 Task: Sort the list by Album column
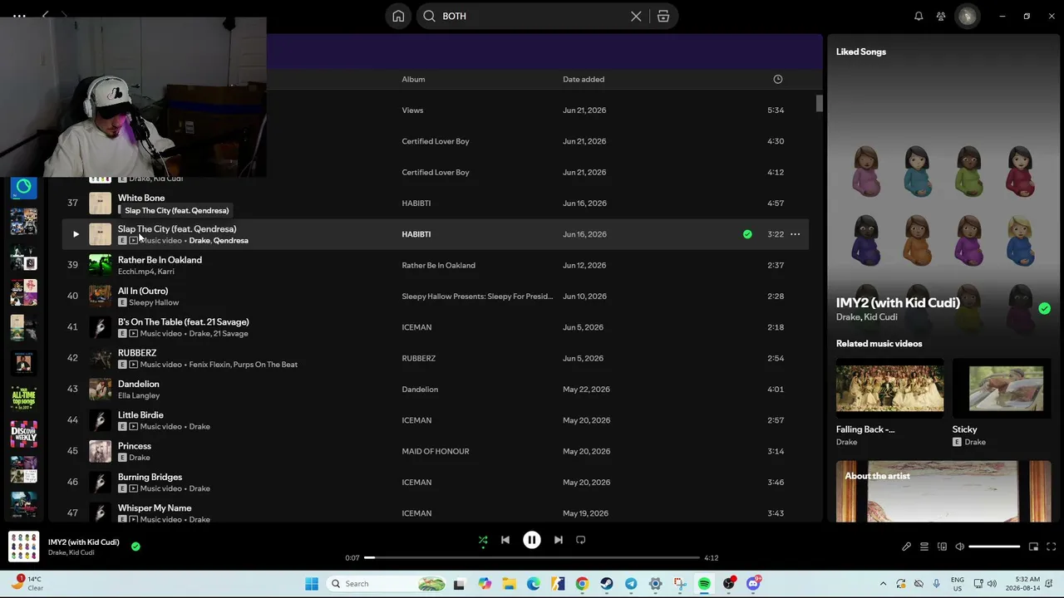coord(413,79)
